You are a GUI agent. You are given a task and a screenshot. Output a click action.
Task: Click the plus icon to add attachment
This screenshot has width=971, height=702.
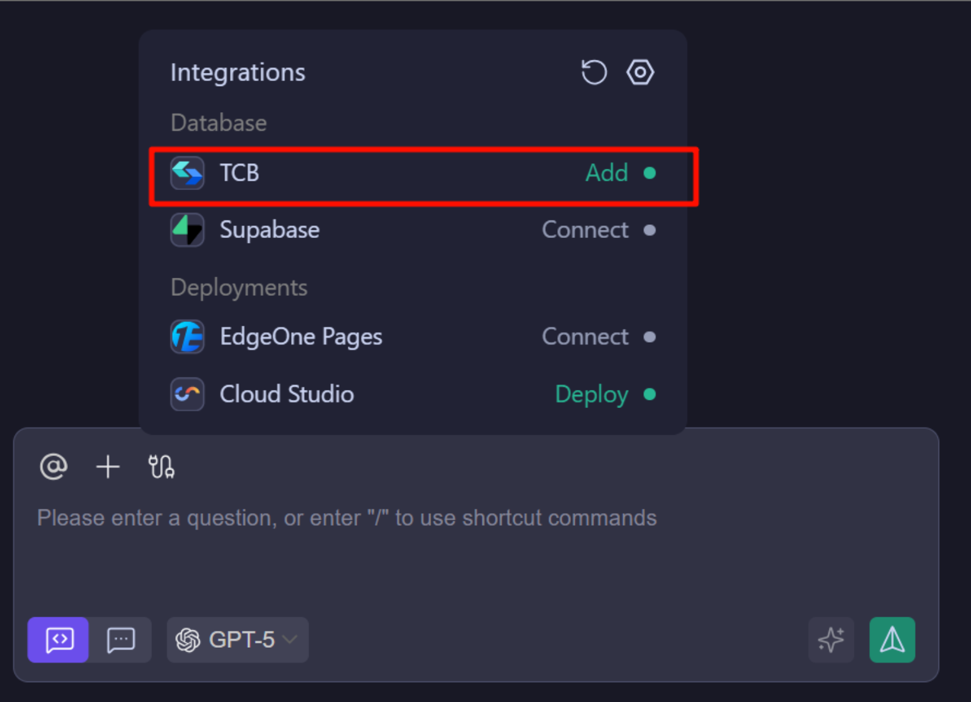pyautogui.click(x=108, y=467)
